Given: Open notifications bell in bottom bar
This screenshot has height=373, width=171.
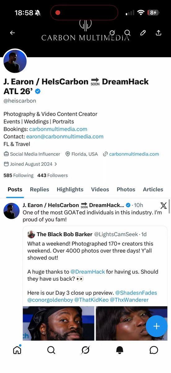Looking at the screenshot, I should [x=120, y=350].
